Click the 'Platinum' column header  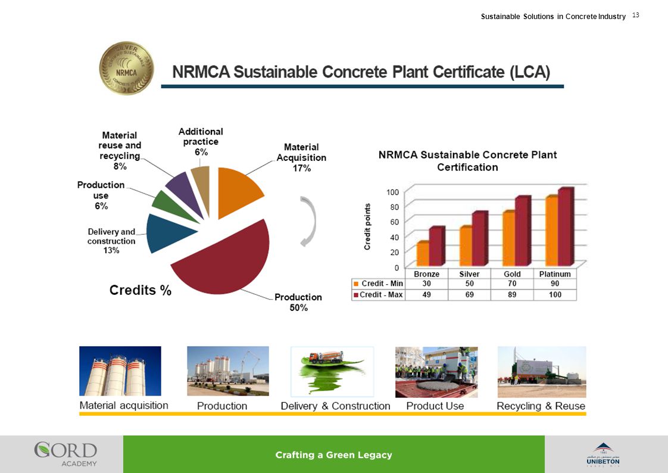tap(555, 274)
